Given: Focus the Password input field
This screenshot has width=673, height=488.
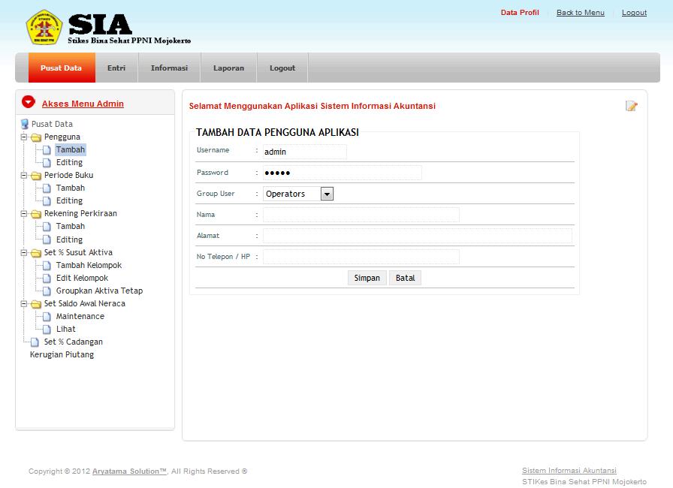Looking at the screenshot, I should pos(342,173).
